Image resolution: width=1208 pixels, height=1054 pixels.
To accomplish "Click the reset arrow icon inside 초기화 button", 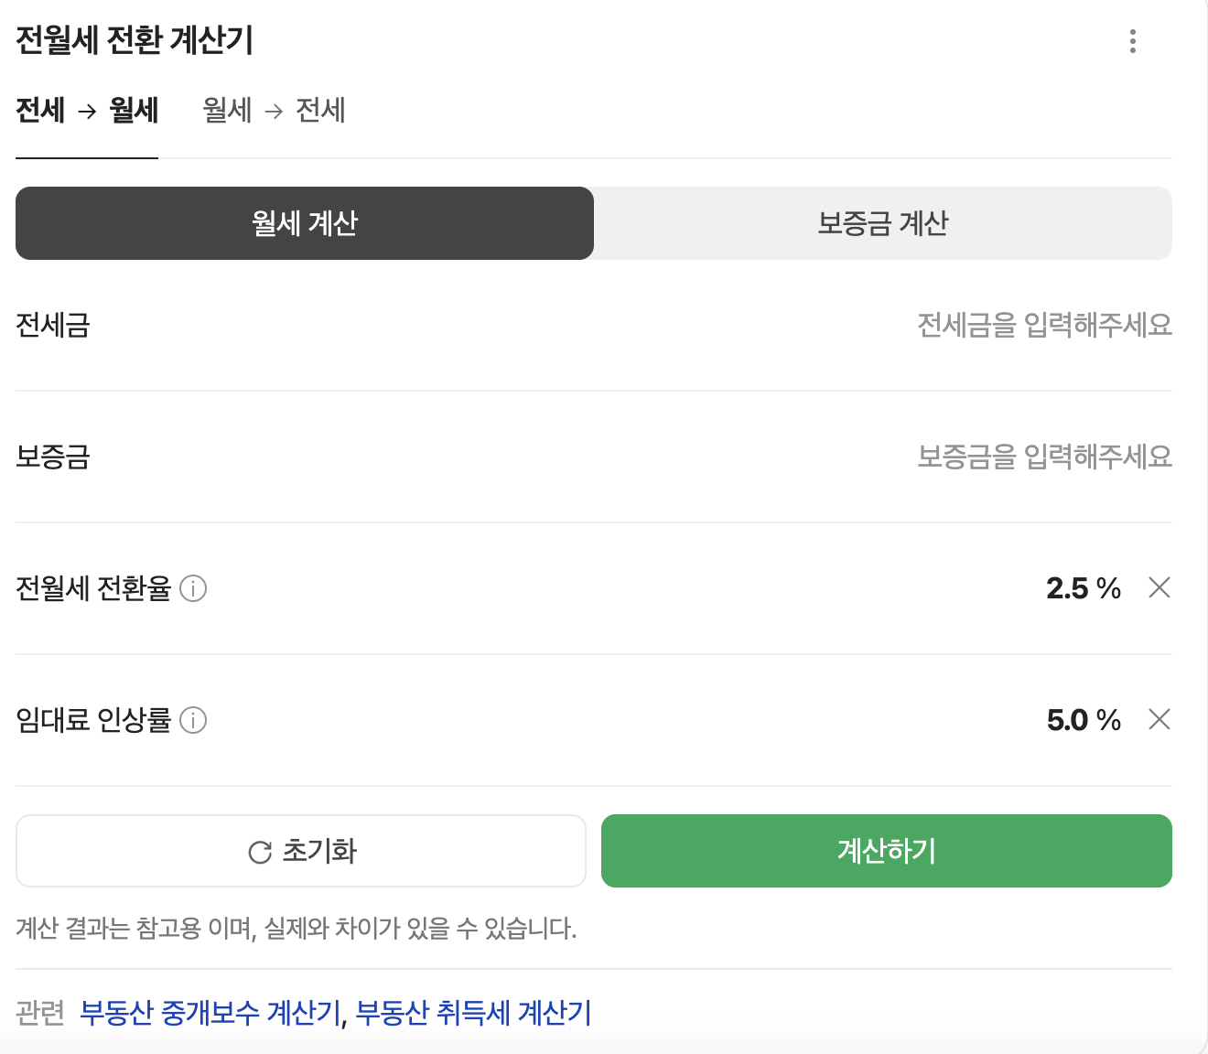I will (x=259, y=851).
